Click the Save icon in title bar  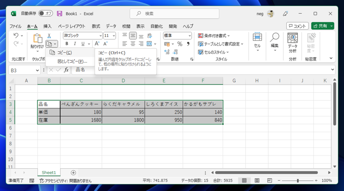coord(60,14)
